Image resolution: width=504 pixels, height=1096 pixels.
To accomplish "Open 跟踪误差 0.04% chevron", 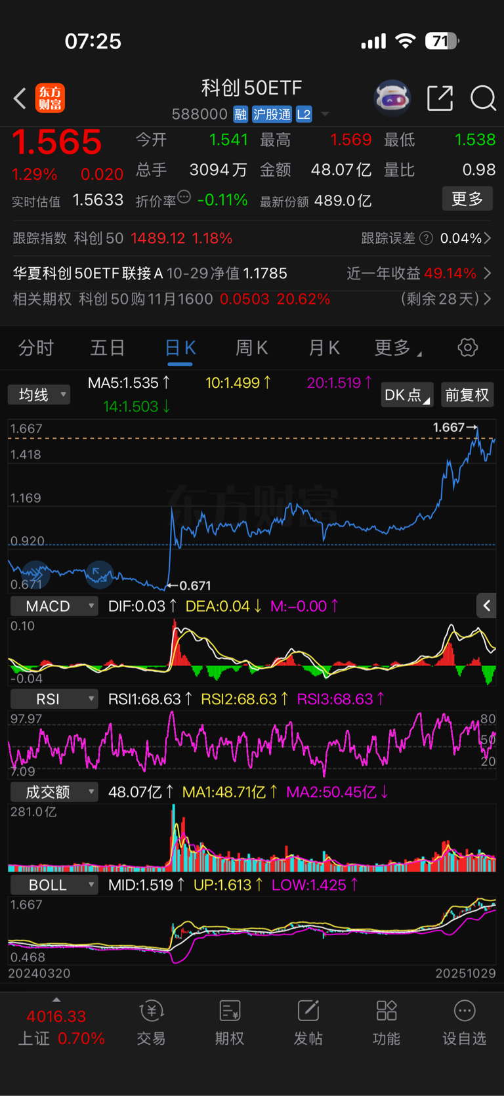I will 487,238.
